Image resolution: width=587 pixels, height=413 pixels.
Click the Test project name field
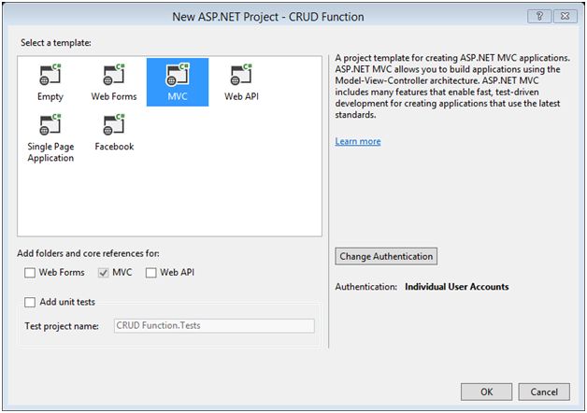tap(214, 326)
